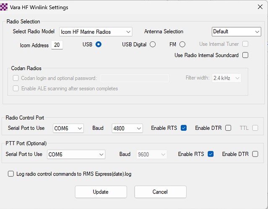Uncheck Enable RTS for Radio Control Port
The height and width of the screenshot is (209, 268).
[x=184, y=128]
